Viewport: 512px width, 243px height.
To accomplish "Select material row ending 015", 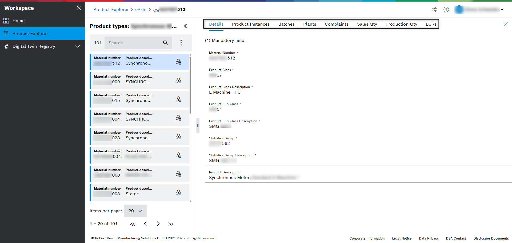I will coord(139,99).
